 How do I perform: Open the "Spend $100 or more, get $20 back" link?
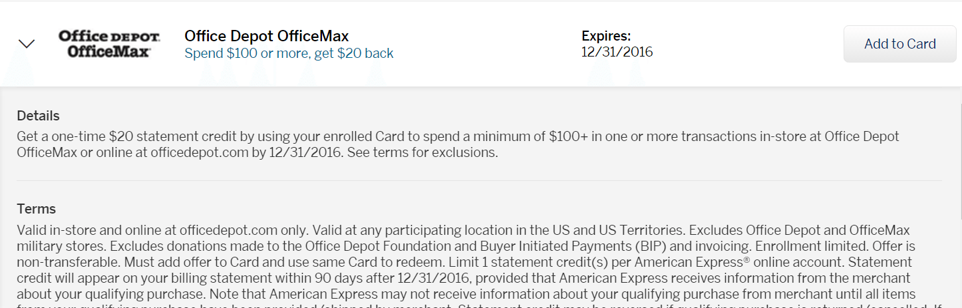pyautogui.click(x=289, y=53)
